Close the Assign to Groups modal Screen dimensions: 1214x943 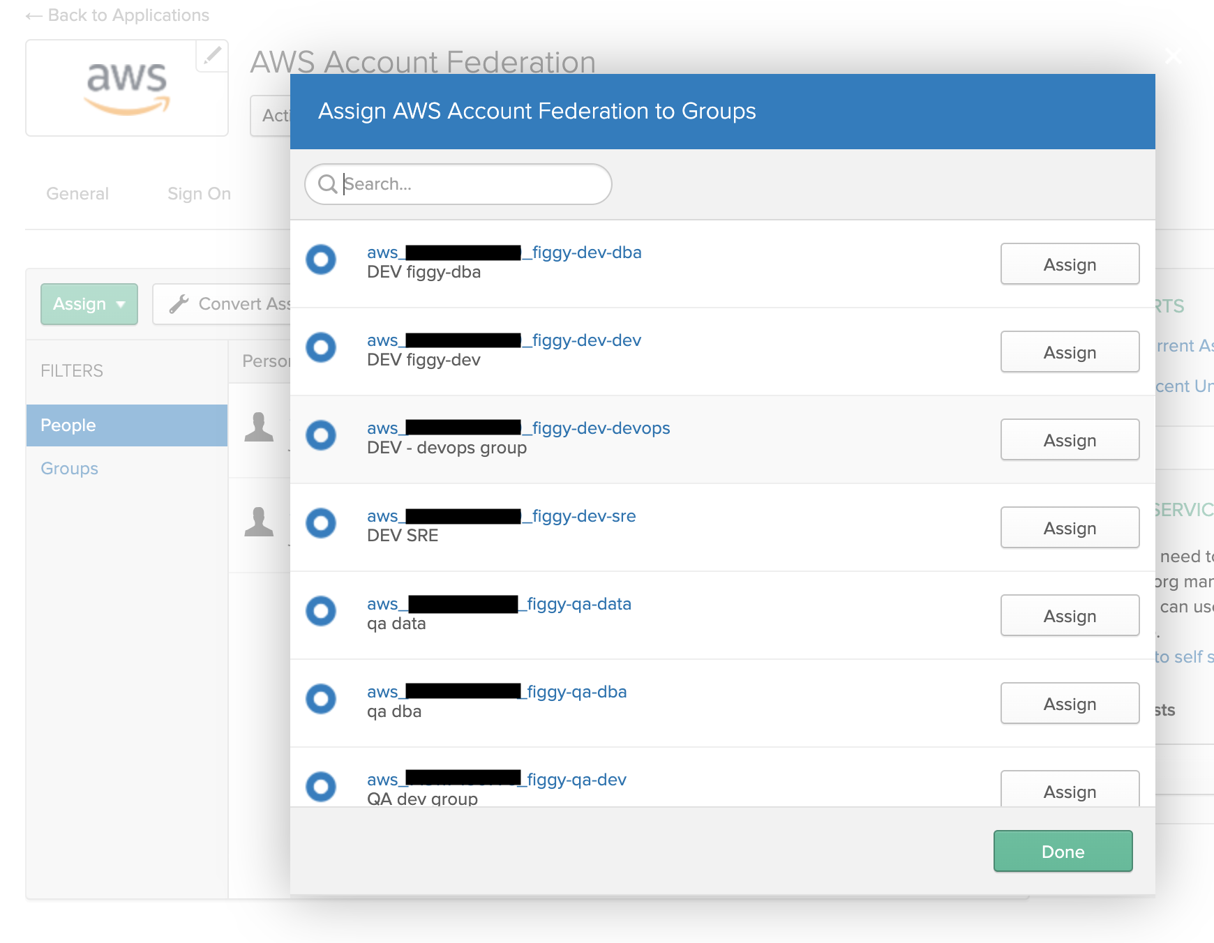tap(1174, 56)
